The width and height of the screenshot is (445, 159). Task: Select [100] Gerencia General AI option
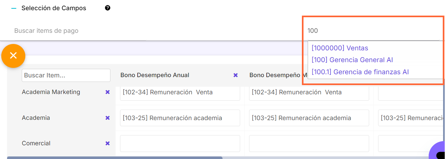pyautogui.click(x=352, y=60)
